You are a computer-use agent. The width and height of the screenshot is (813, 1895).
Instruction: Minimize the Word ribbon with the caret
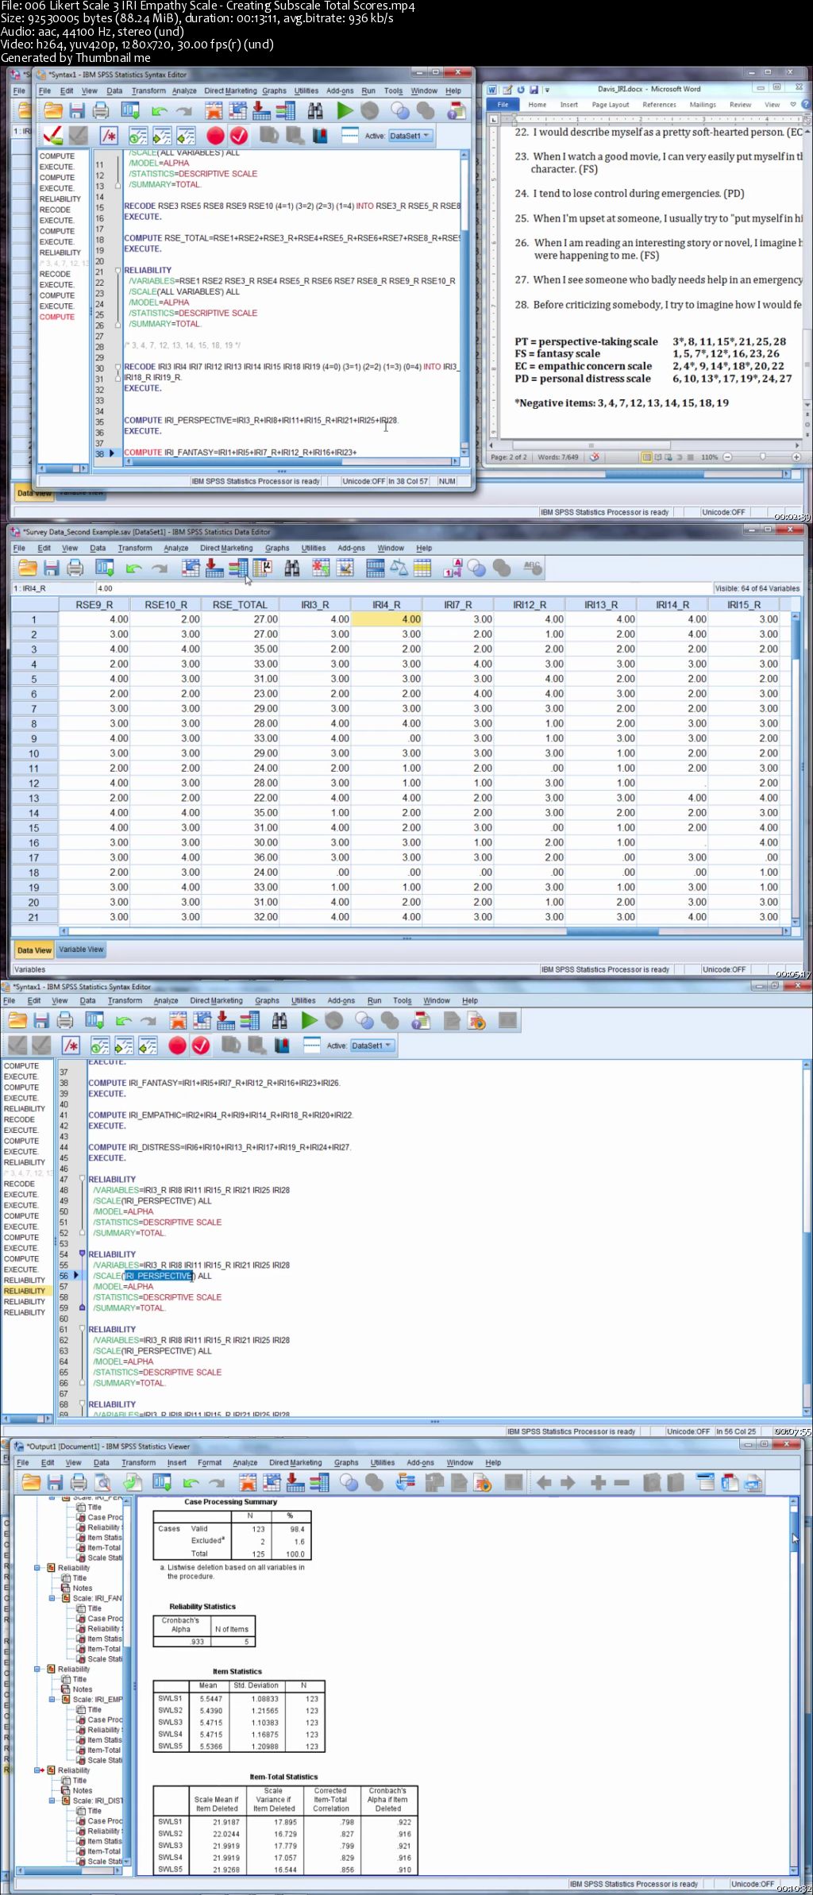tap(793, 105)
